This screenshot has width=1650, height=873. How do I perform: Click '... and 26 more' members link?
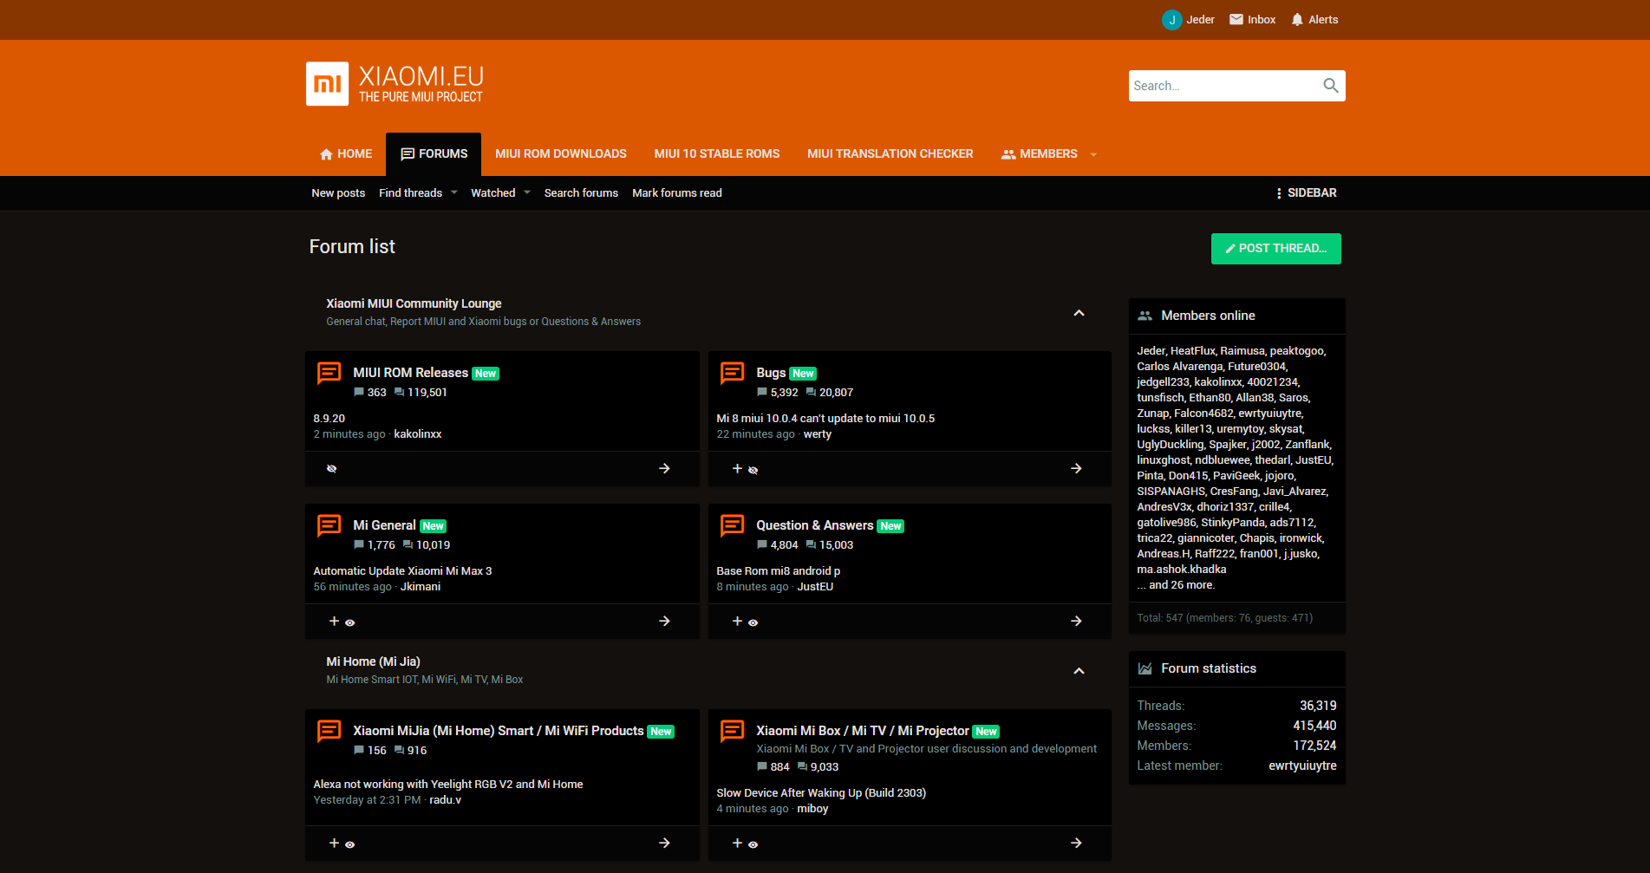tap(1177, 585)
